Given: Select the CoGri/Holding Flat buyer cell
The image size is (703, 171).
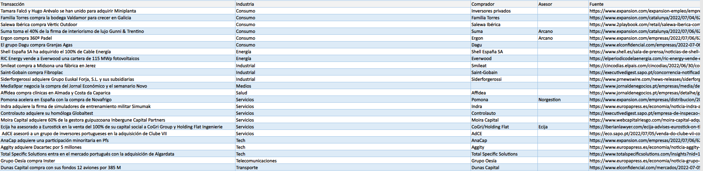Looking at the screenshot, I should [504, 127].
